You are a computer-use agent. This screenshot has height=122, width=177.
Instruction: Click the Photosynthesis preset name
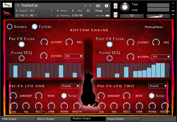coord(154,27)
